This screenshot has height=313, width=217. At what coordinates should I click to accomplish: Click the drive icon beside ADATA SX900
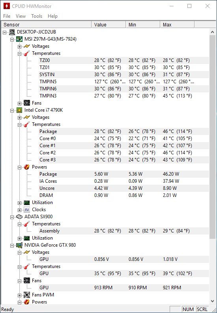[x=19, y=217]
